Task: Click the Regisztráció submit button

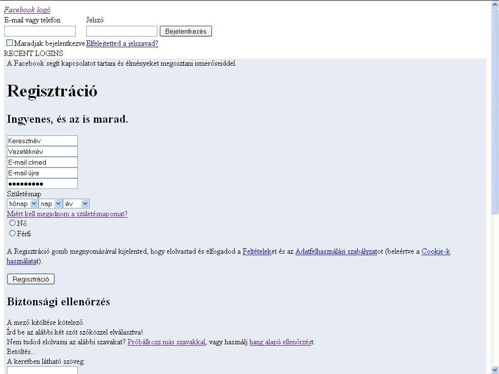Action: (31, 279)
